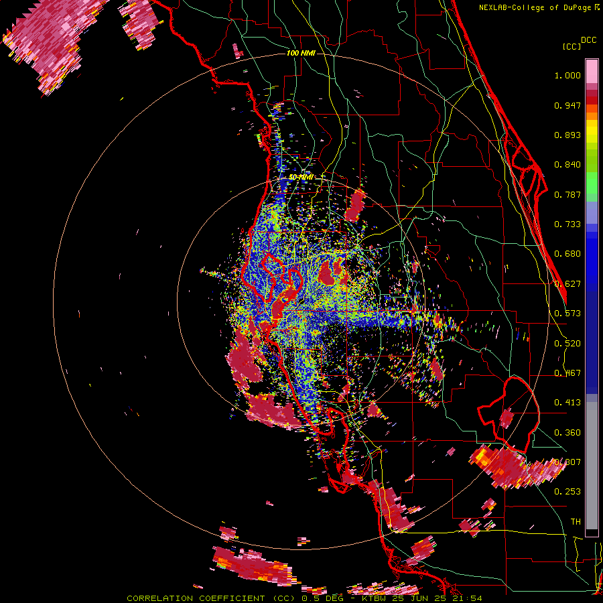
Task: Click the 21:54 timestamp in the footer
Action: (466, 598)
